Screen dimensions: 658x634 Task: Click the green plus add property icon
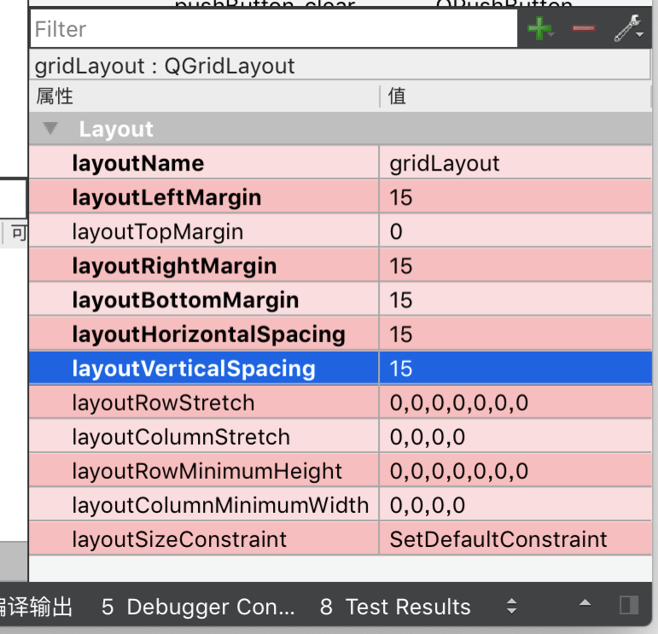[x=540, y=28]
